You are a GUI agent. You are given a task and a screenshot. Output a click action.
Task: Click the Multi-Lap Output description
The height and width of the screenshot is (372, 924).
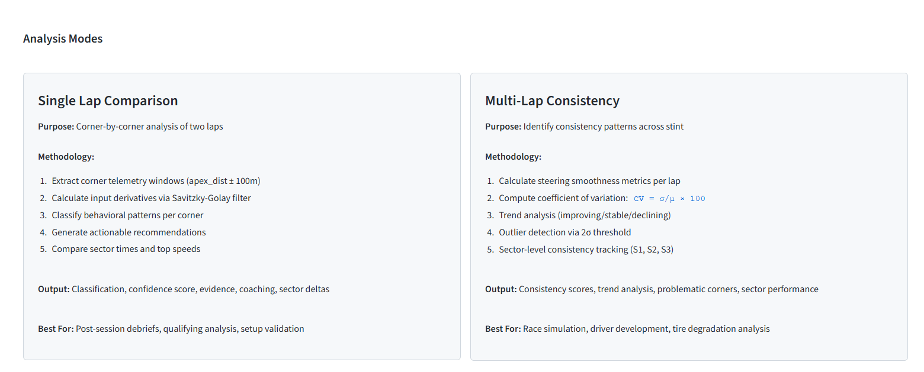click(652, 289)
